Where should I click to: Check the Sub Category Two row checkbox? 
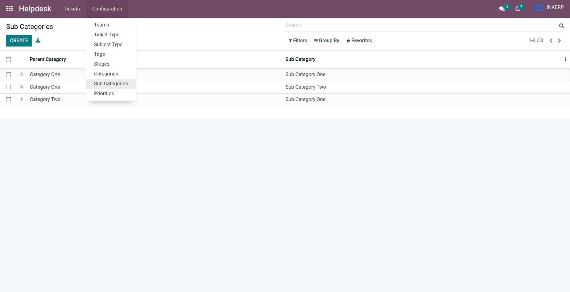pyautogui.click(x=9, y=87)
